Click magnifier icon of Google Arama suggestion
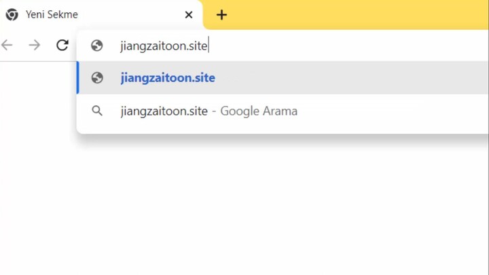 pos(97,111)
